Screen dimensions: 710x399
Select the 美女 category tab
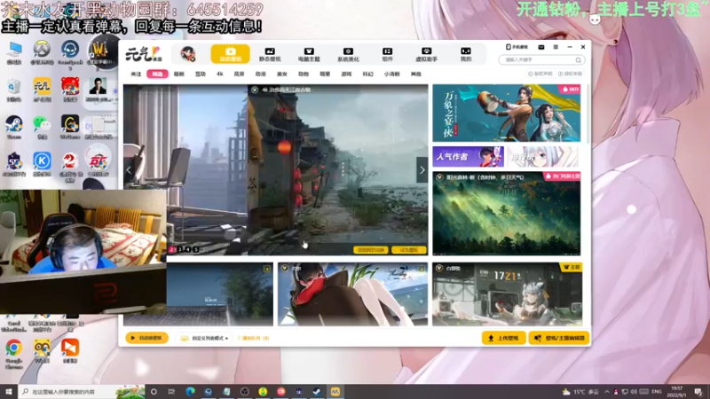pyautogui.click(x=281, y=74)
